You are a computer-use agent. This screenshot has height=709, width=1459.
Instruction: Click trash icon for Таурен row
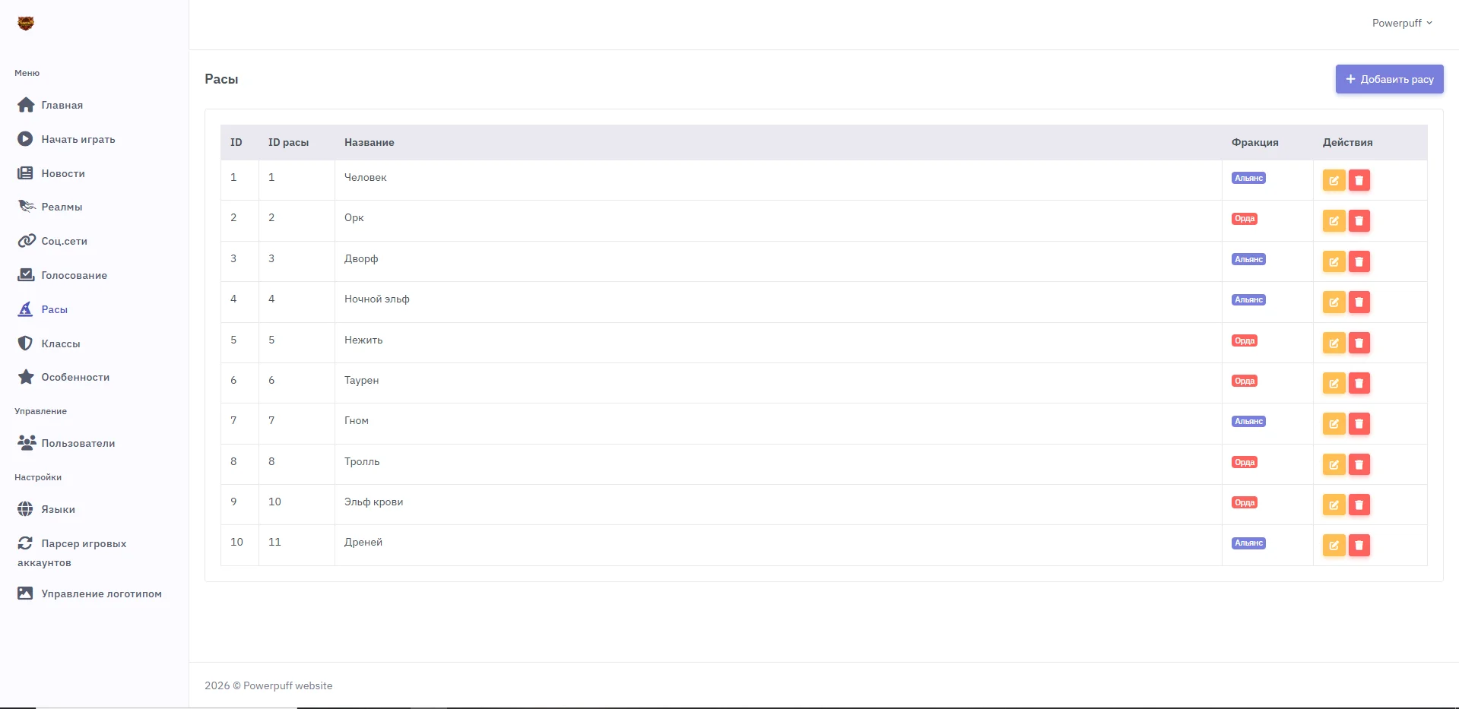[1359, 383]
